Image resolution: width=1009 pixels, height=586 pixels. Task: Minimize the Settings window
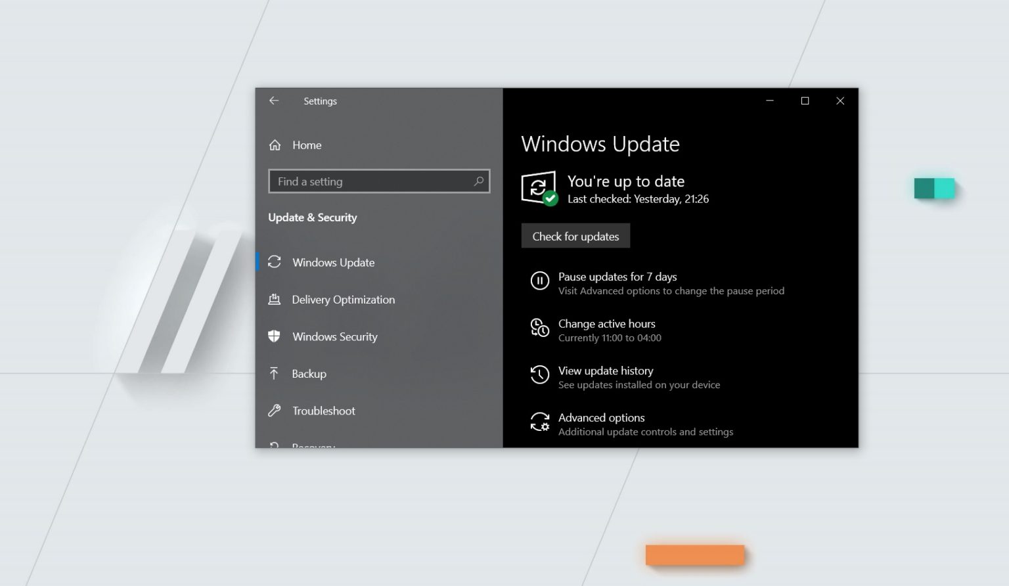770,101
